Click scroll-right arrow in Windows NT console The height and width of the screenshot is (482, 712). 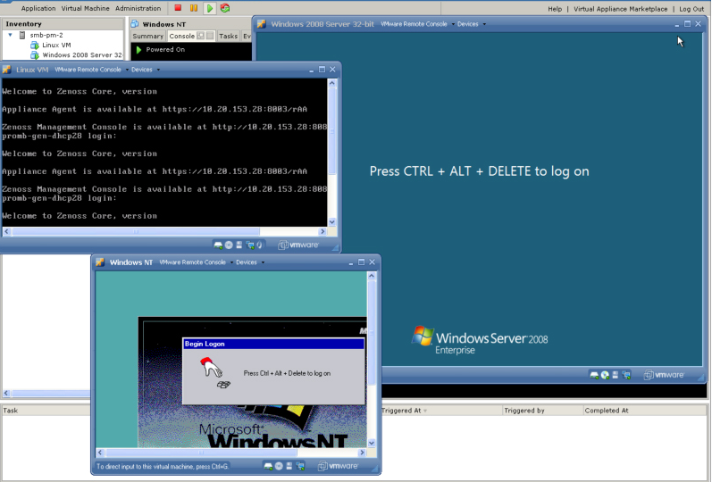362,453
